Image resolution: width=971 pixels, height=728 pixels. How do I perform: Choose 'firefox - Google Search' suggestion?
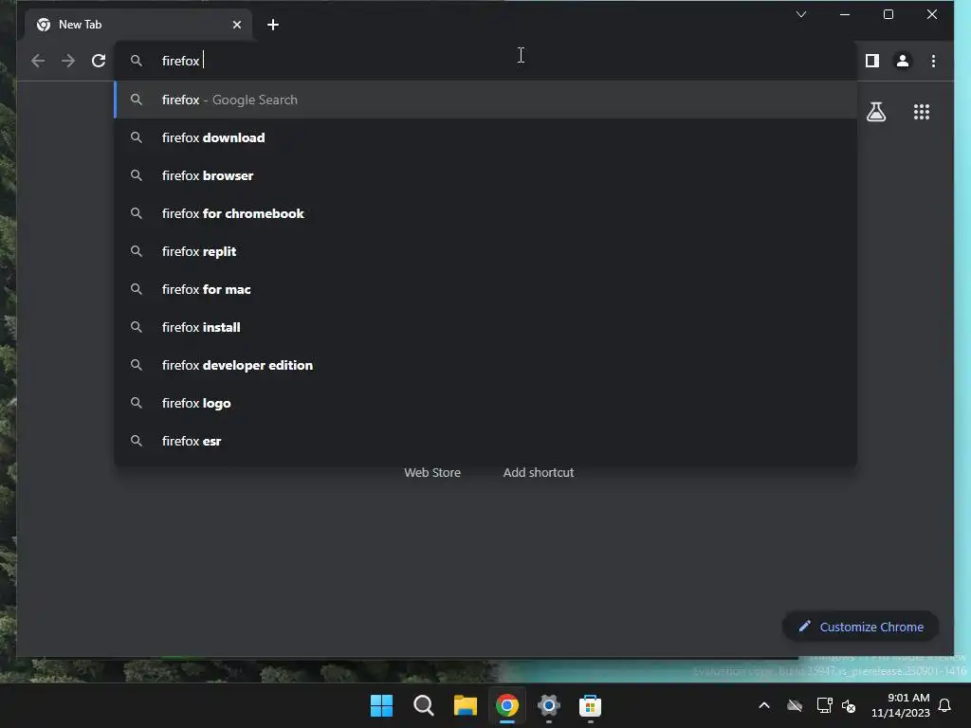click(x=486, y=100)
